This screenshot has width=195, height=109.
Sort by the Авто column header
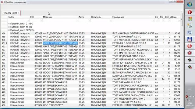[x=81, y=17]
